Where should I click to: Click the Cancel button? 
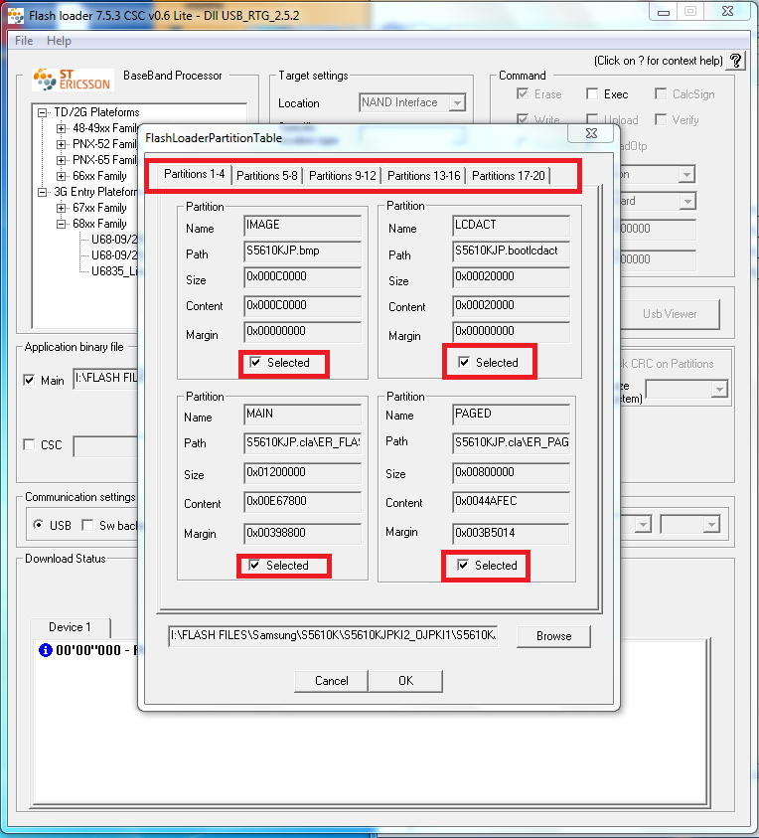331,680
